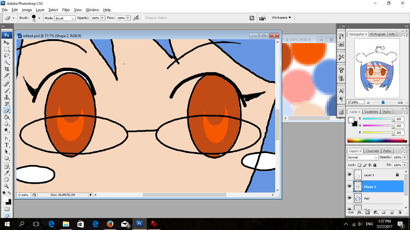Select the Healing Brush tool

tap(7, 84)
